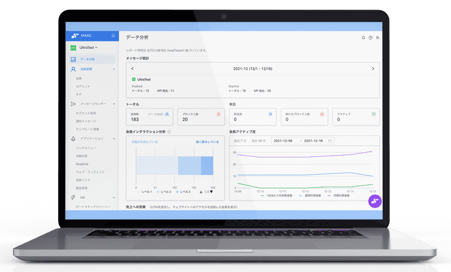Open セグメント配信 in the sidebar
Viewport: 451px width, 272px height.
click(86, 113)
